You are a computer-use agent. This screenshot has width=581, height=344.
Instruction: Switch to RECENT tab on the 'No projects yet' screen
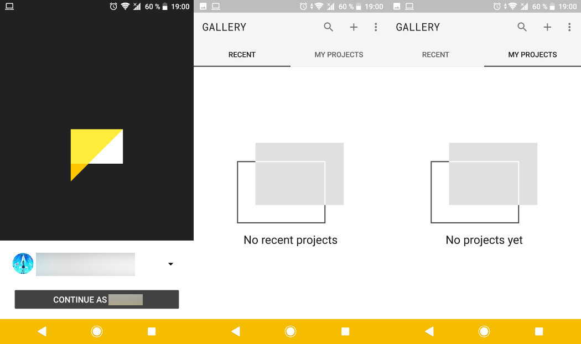pos(435,55)
